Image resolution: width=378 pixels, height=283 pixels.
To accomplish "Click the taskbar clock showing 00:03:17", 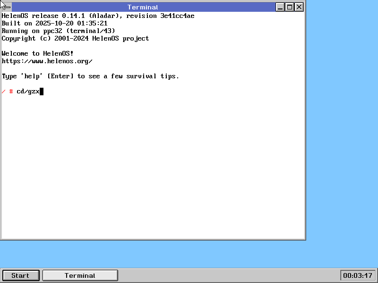I will pyautogui.click(x=358, y=275).
